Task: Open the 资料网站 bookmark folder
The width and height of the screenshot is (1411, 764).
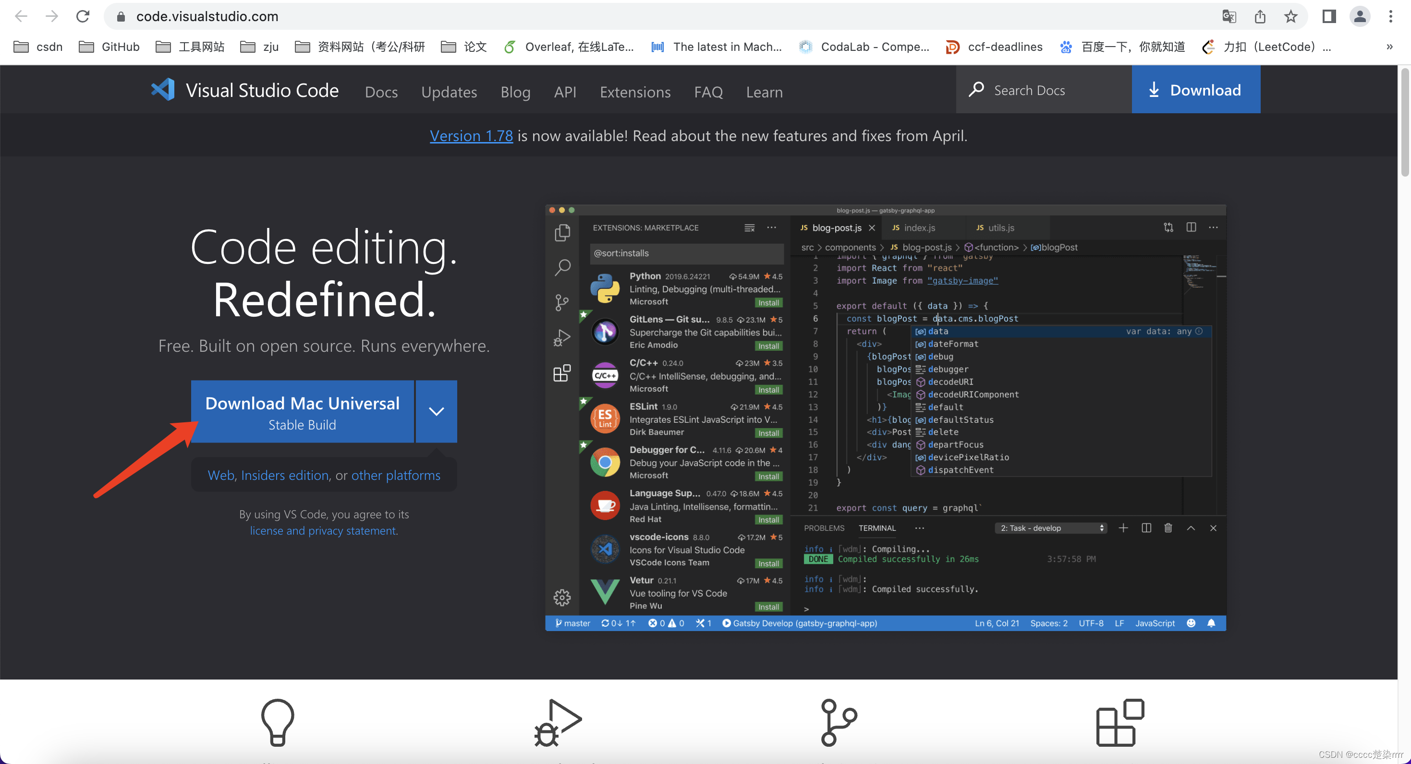Action: (x=360, y=47)
